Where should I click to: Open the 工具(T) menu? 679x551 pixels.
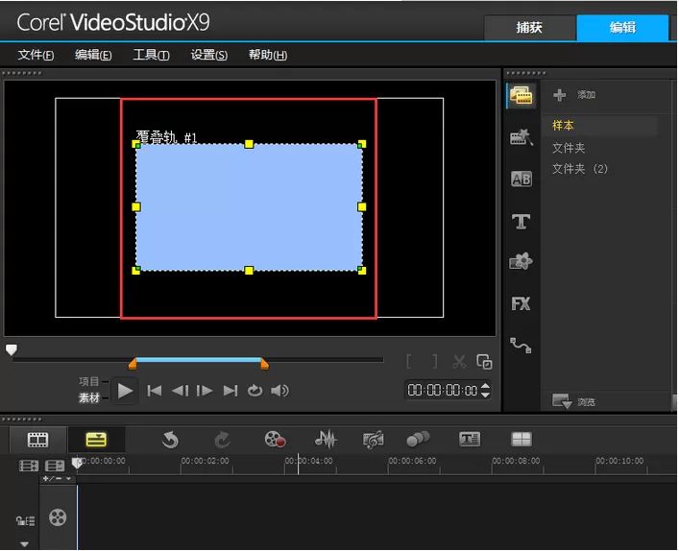click(151, 55)
